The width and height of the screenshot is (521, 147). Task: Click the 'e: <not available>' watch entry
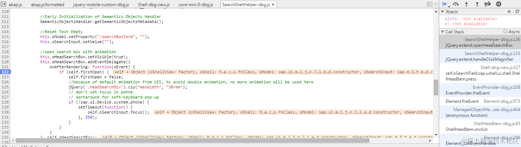466,24
